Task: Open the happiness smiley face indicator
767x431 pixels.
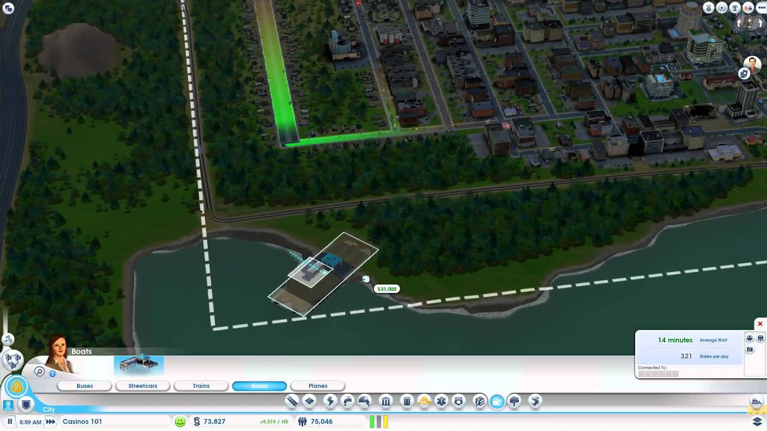Action: pyautogui.click(x=180, y=421)
